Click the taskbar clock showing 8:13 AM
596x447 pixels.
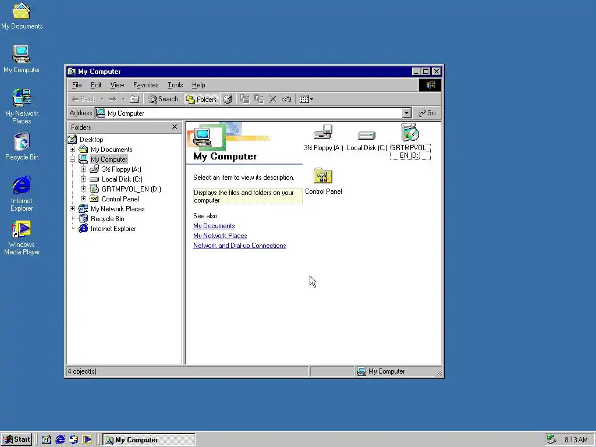coord(576,440)
